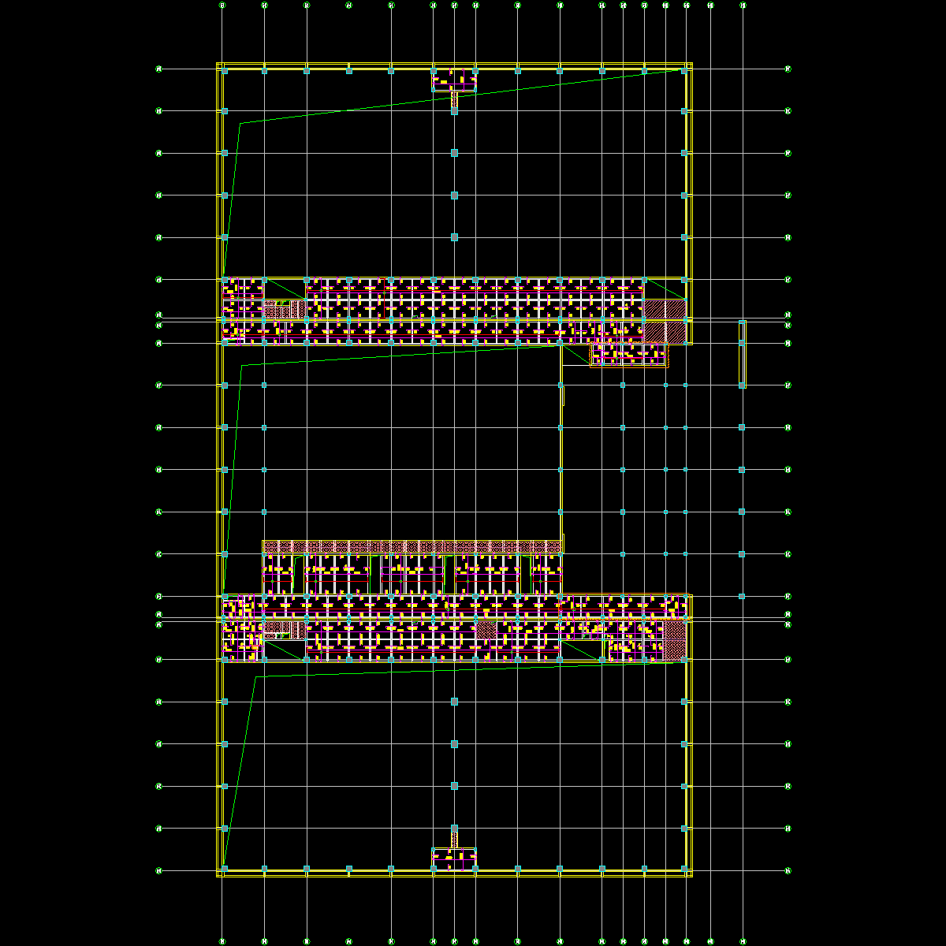Screen dimensions: 946x946
Task: Click the tall narrow rectangle outside the right wall
Action: (742, 353)
